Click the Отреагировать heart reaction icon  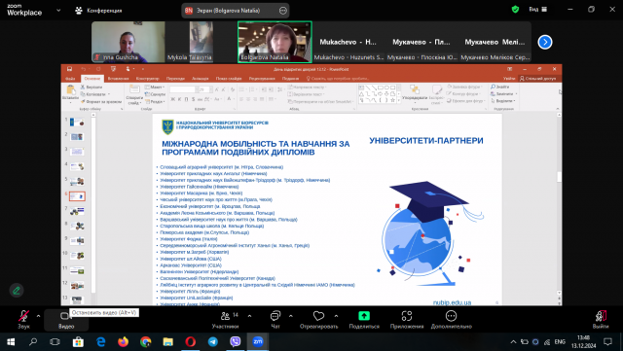(318, 316)
